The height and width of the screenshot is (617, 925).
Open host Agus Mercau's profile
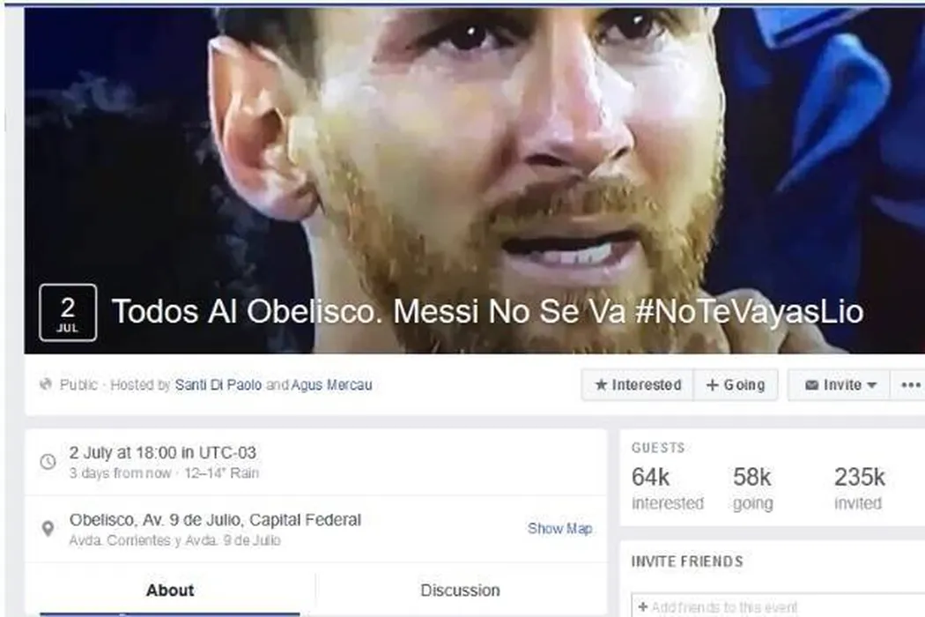click(331, 385)
